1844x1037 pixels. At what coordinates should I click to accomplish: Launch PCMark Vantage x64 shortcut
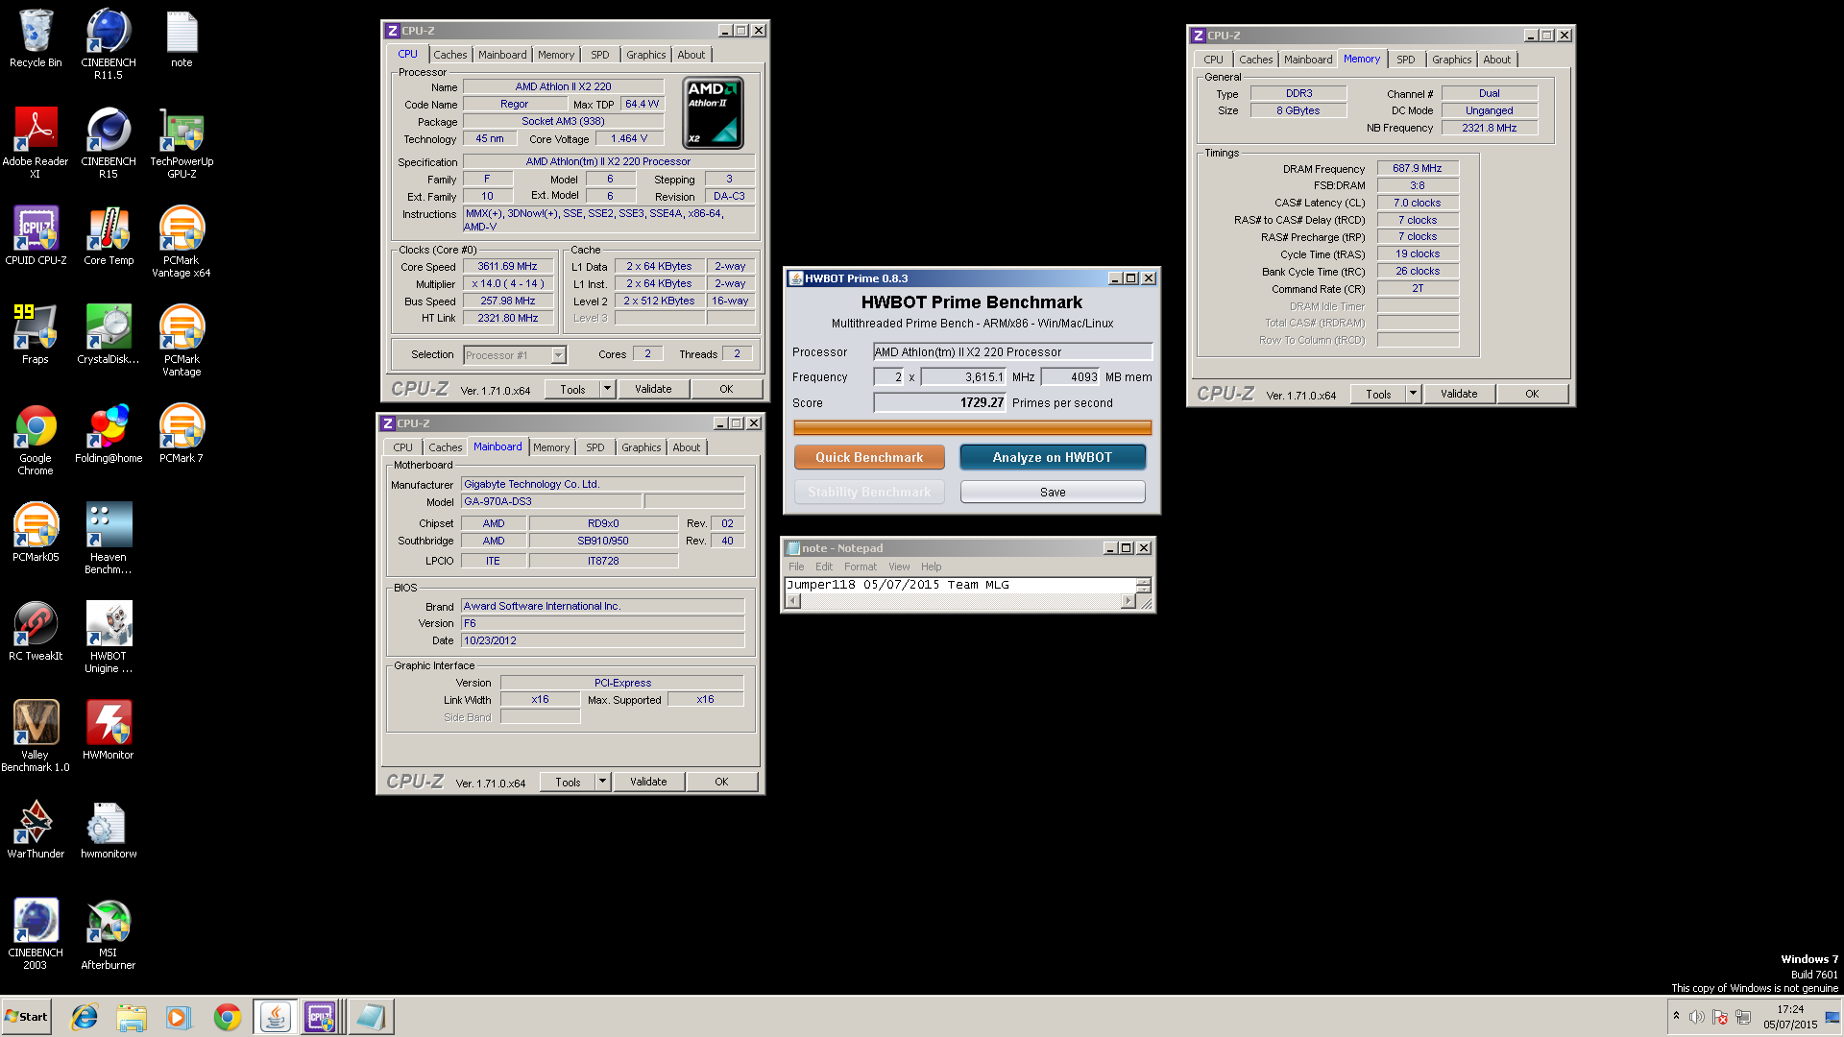click(x=182, y=241)
